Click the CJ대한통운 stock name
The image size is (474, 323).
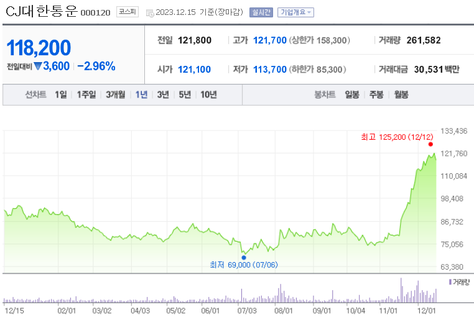42,11
